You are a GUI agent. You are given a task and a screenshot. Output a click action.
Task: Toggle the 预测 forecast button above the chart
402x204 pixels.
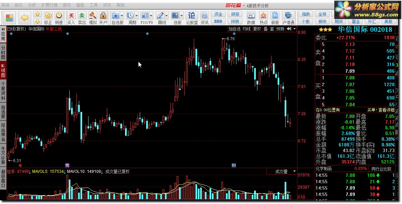(x=280, y=29)
